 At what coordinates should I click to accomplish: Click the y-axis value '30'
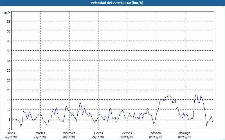click(9, 71)
